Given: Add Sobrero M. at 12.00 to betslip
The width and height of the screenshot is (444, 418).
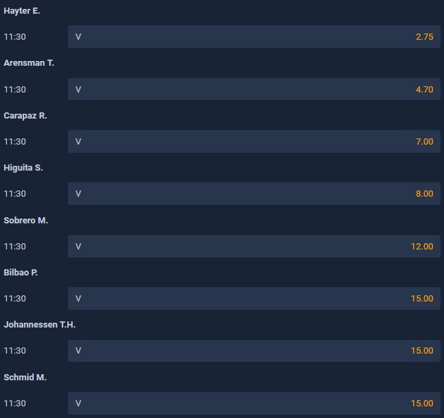Looking at the screenshot, I should coord(254,246).
